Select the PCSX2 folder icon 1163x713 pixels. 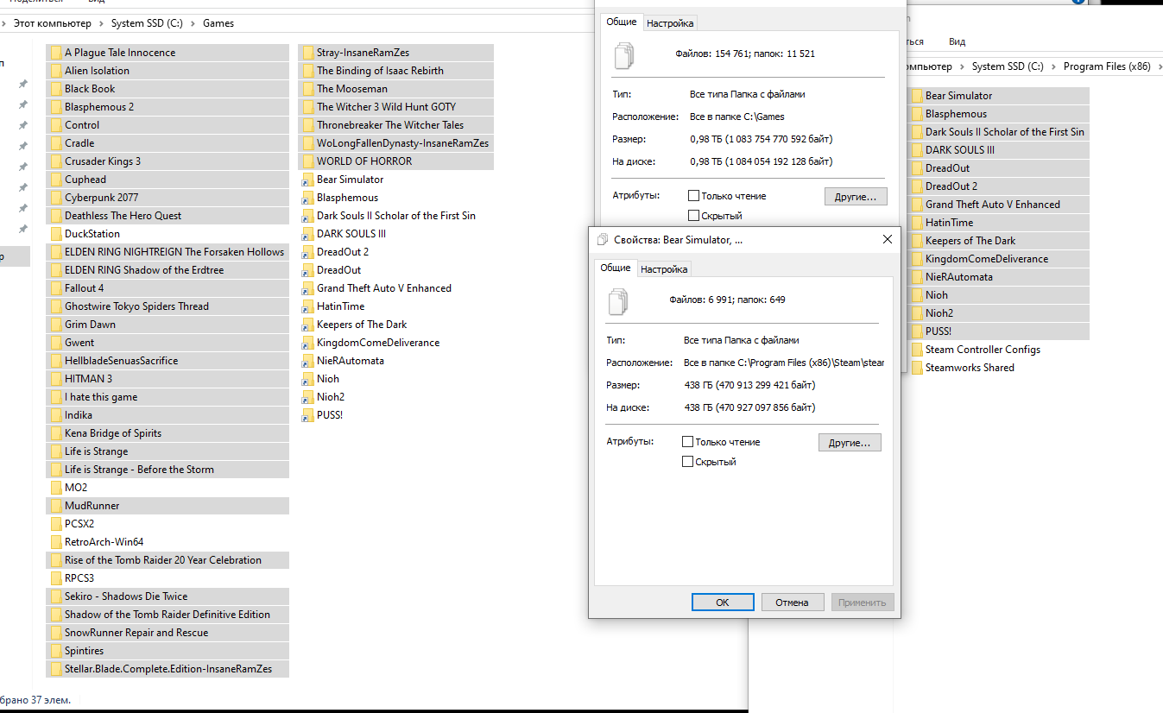56,524
